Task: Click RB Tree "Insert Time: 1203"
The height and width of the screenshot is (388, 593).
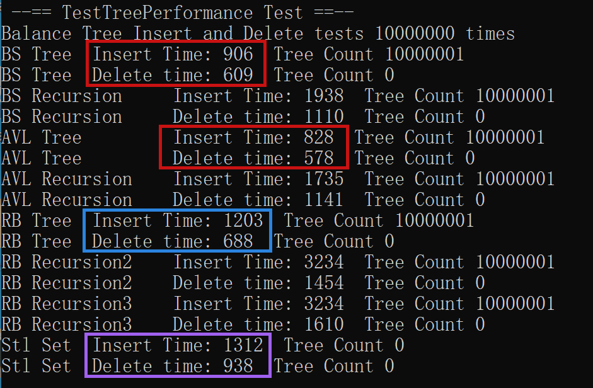Action: pyautogui.click(x=178, y=220)
